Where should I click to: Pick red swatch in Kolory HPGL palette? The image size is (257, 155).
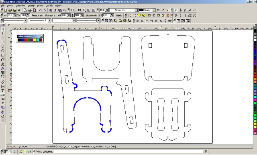coord(25,40)
